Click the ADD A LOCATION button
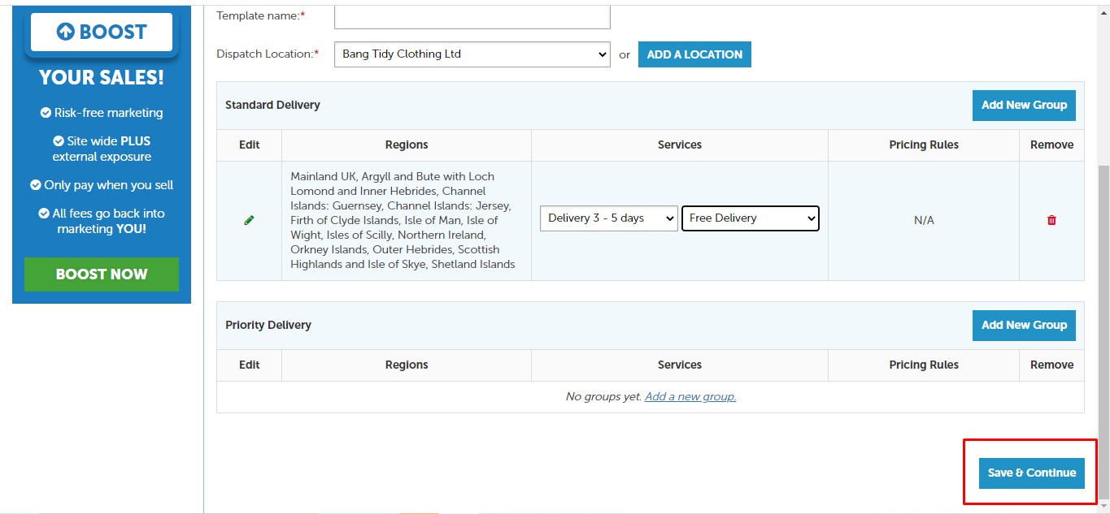1110x514 pixels. (x=694, y=54)
